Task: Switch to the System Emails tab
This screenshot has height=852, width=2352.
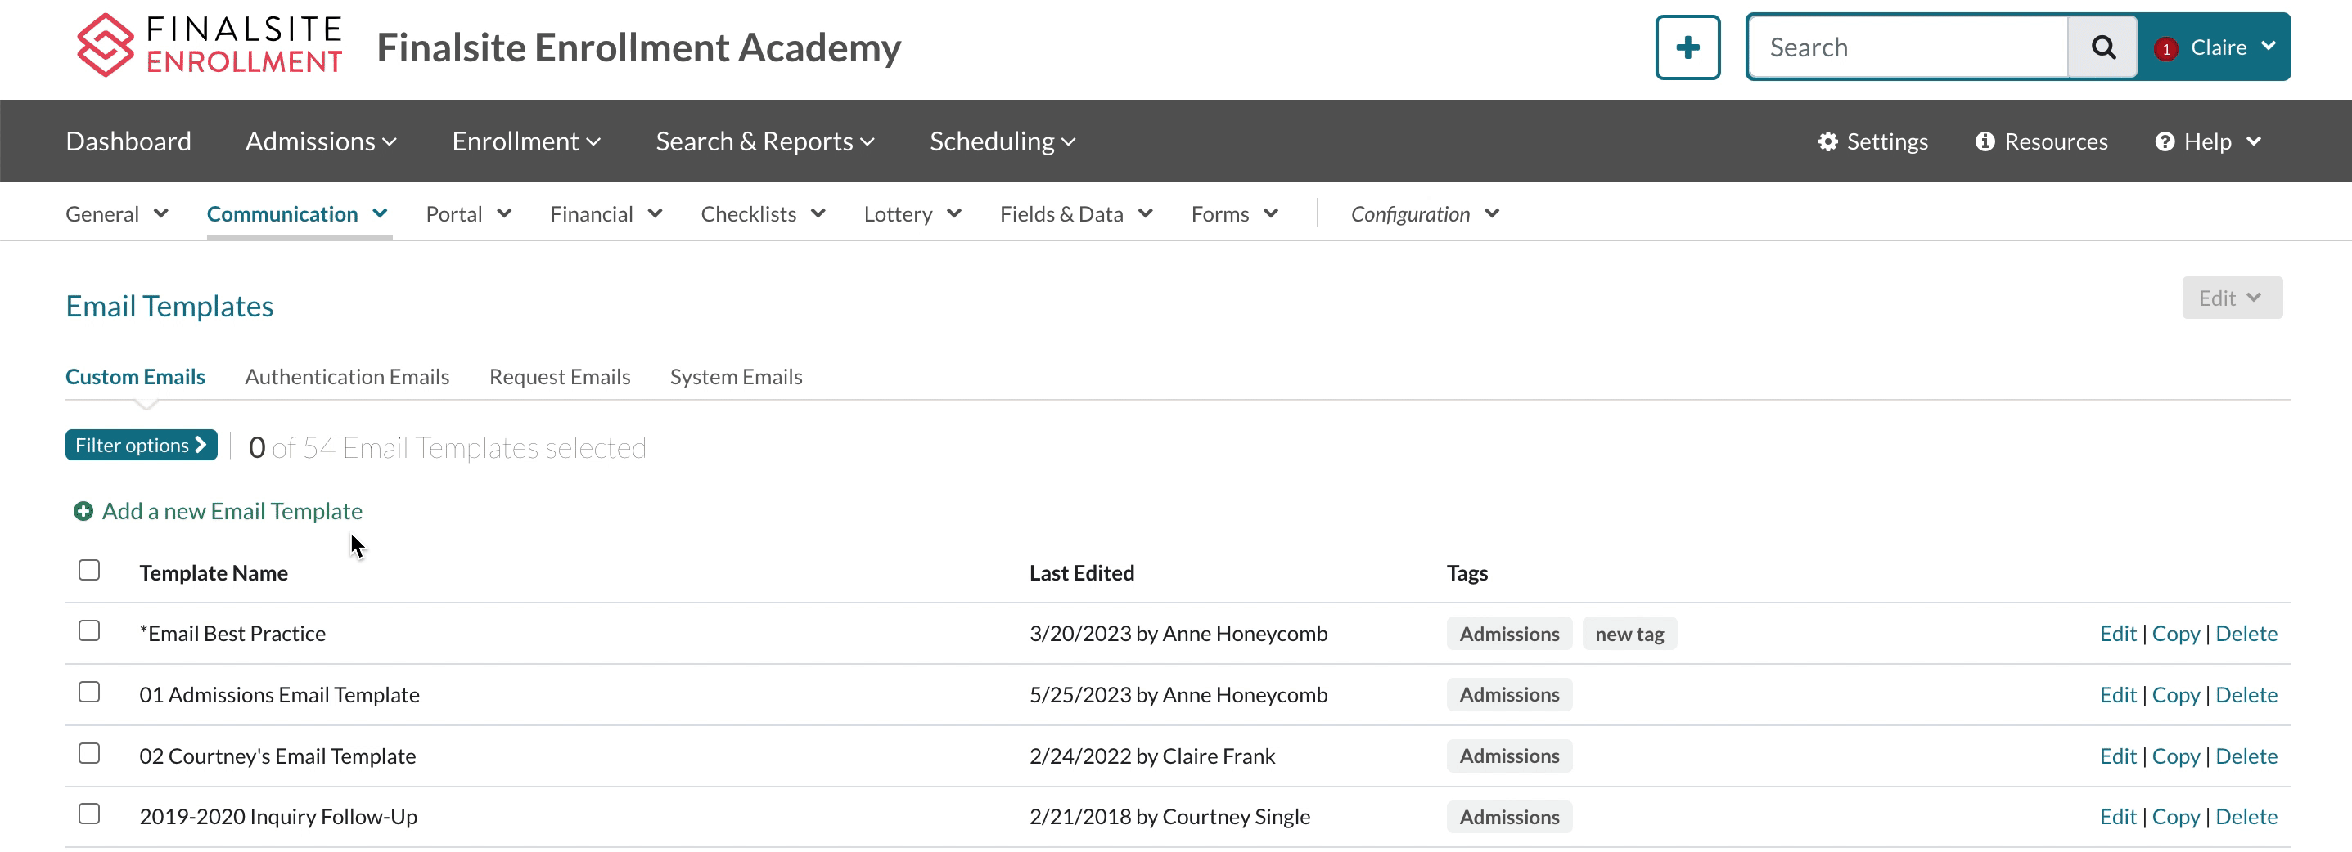Action: point(736,377)
